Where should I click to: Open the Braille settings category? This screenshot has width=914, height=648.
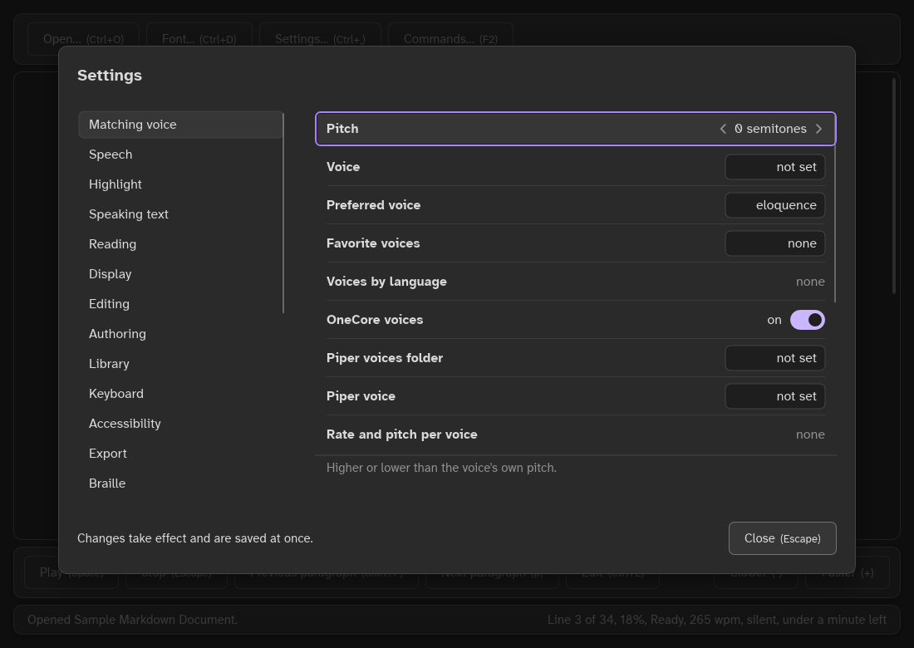pos(180,484)
